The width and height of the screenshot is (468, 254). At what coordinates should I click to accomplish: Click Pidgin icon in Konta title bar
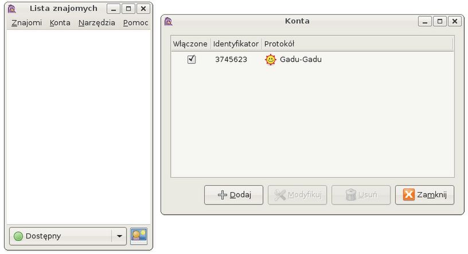tap(169, 21)
